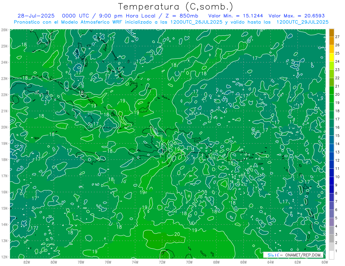Click the colorbar scale label '12'
This screenshot has height=266, width=345.
[x=337, y=160]
